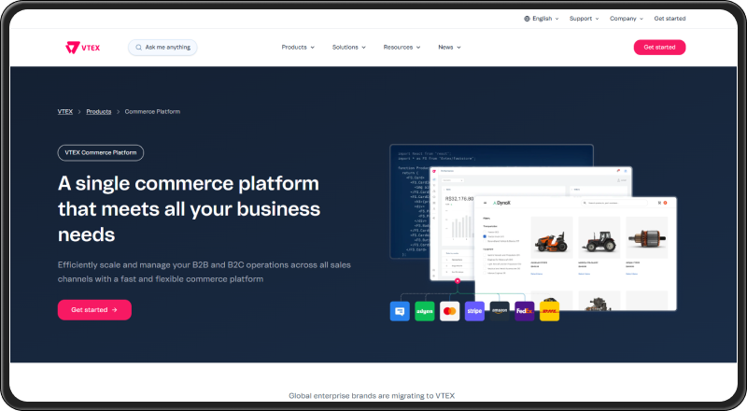
Task: Click the News menu chevron arrow
Action: point(458,48)
